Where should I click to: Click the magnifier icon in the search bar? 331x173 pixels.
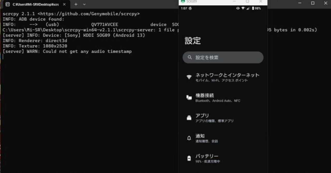coord(190,57)
